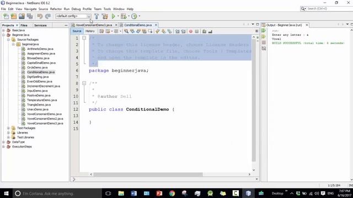
Task: Switch to the VowelConsonantDemo3.java tab
Action: pos(94,25)
